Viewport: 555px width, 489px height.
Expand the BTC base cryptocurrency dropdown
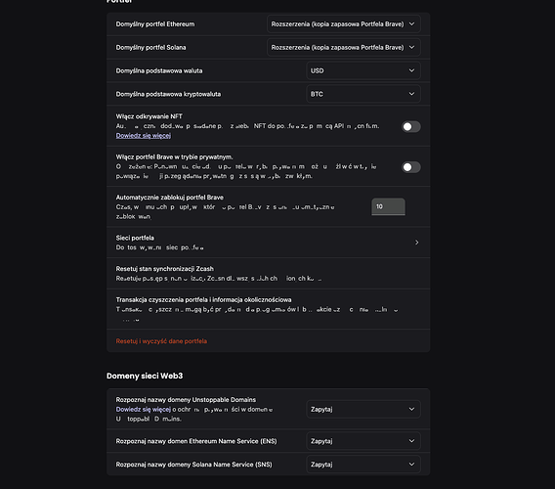coord(363,94)
